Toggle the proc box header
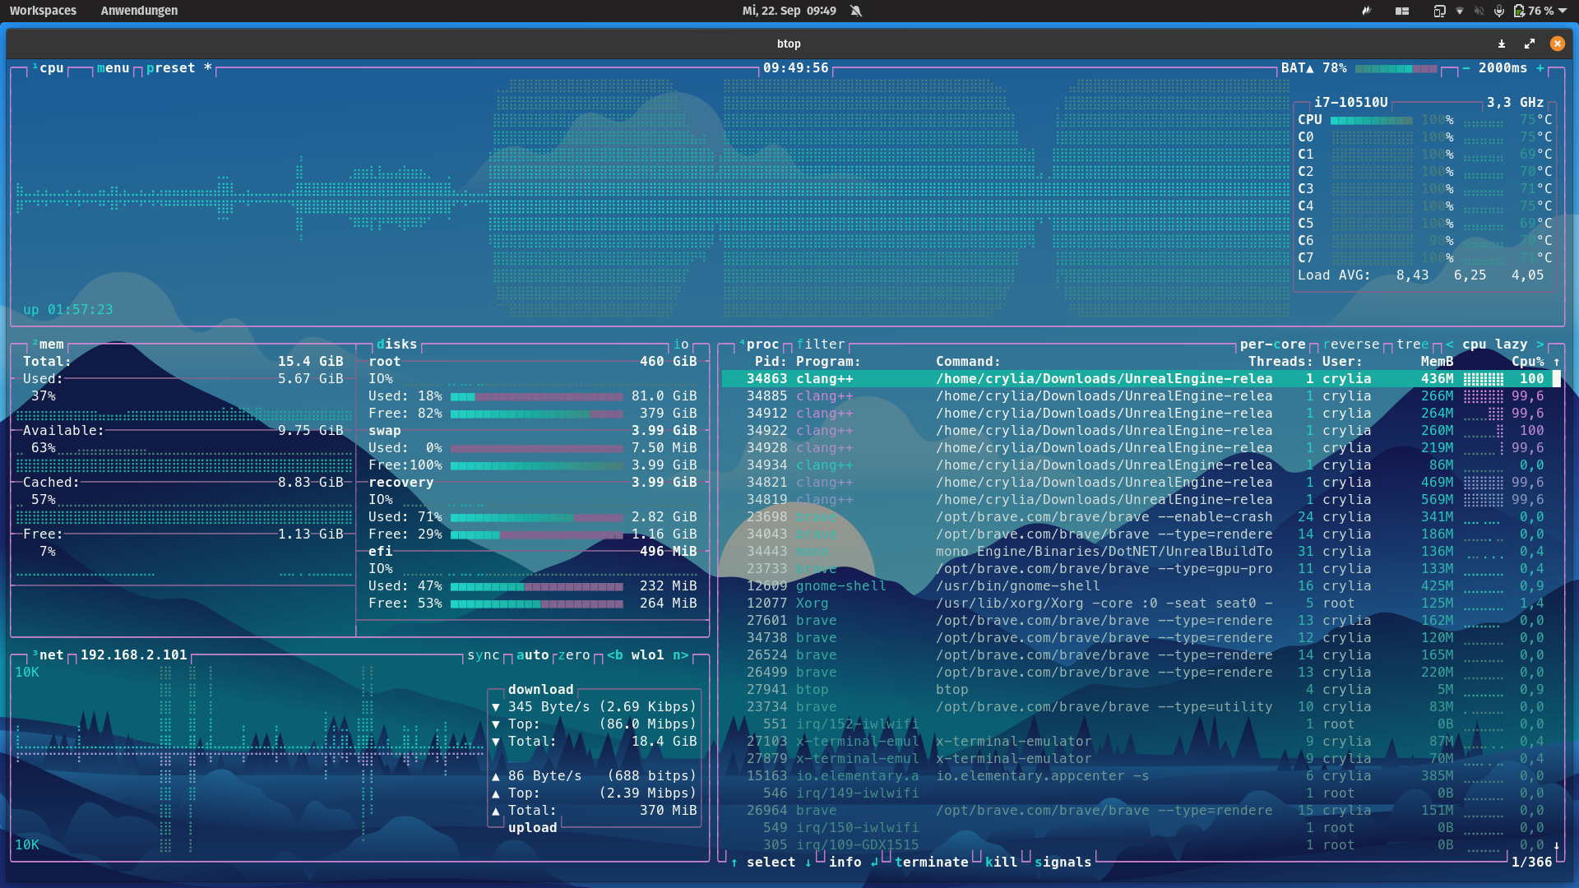1579x888 pixels. pos(759,345)
